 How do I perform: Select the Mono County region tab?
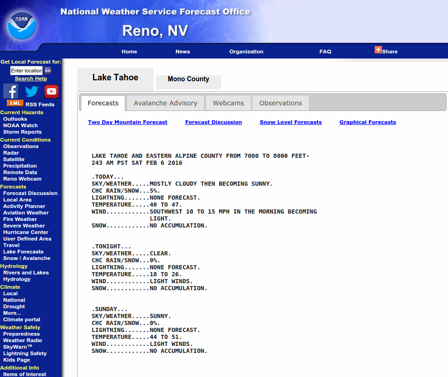pyautogui.click(x=188, y=79)
